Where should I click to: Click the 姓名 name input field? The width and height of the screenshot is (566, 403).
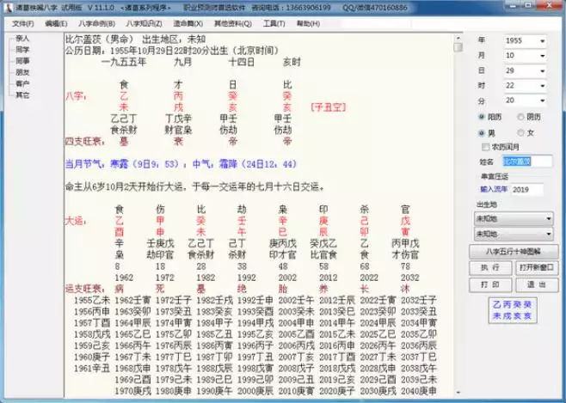point(527,162)
